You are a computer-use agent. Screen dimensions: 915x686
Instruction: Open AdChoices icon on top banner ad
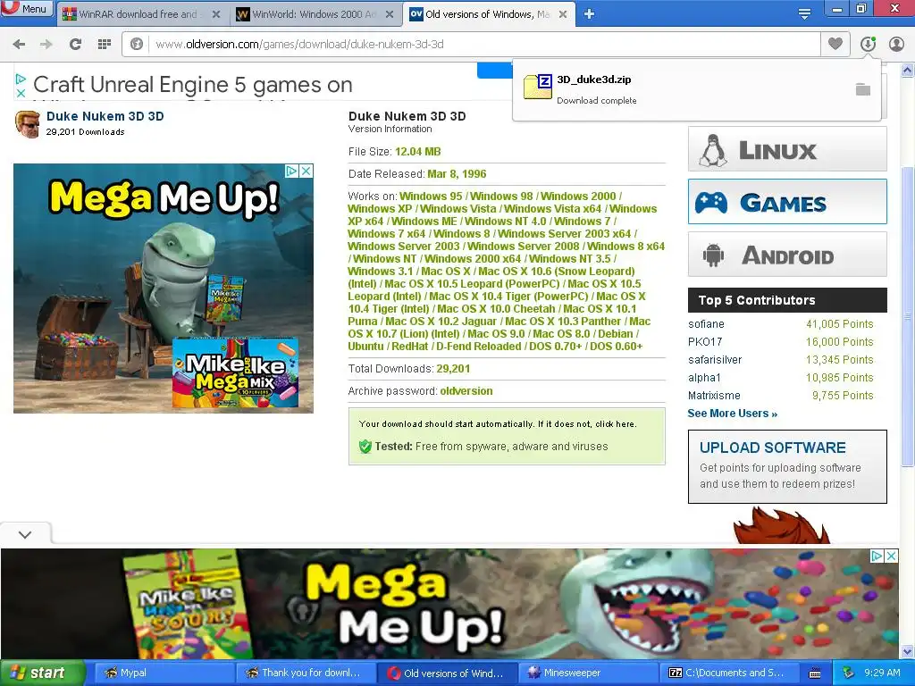21,79
